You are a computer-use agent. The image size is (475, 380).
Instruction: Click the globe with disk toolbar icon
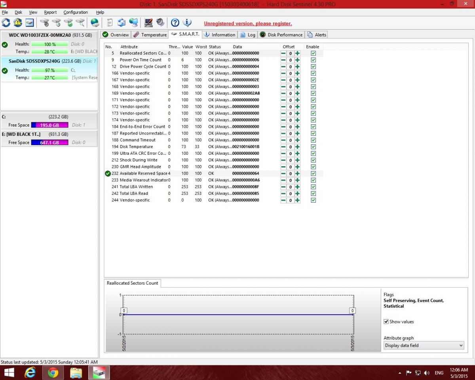pos(95,23)
